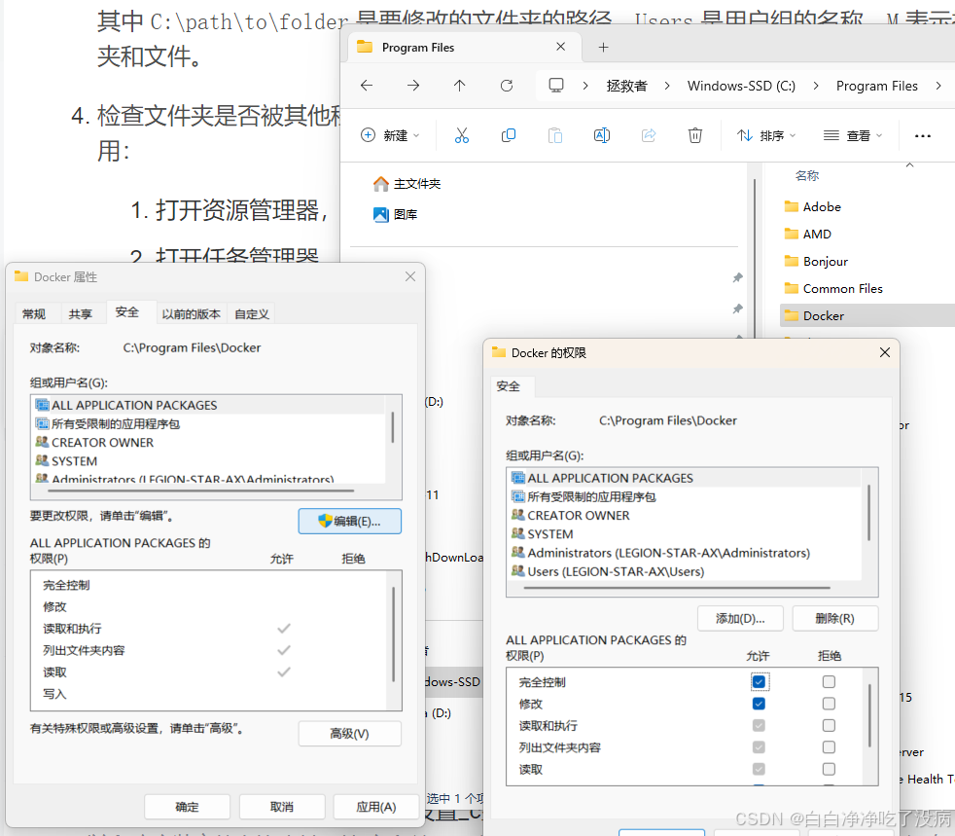The height and width of the screenshot is (836, 955).
Task: Click 取消 in Docker 属性 dialog
Action: [x=282, y=807]
